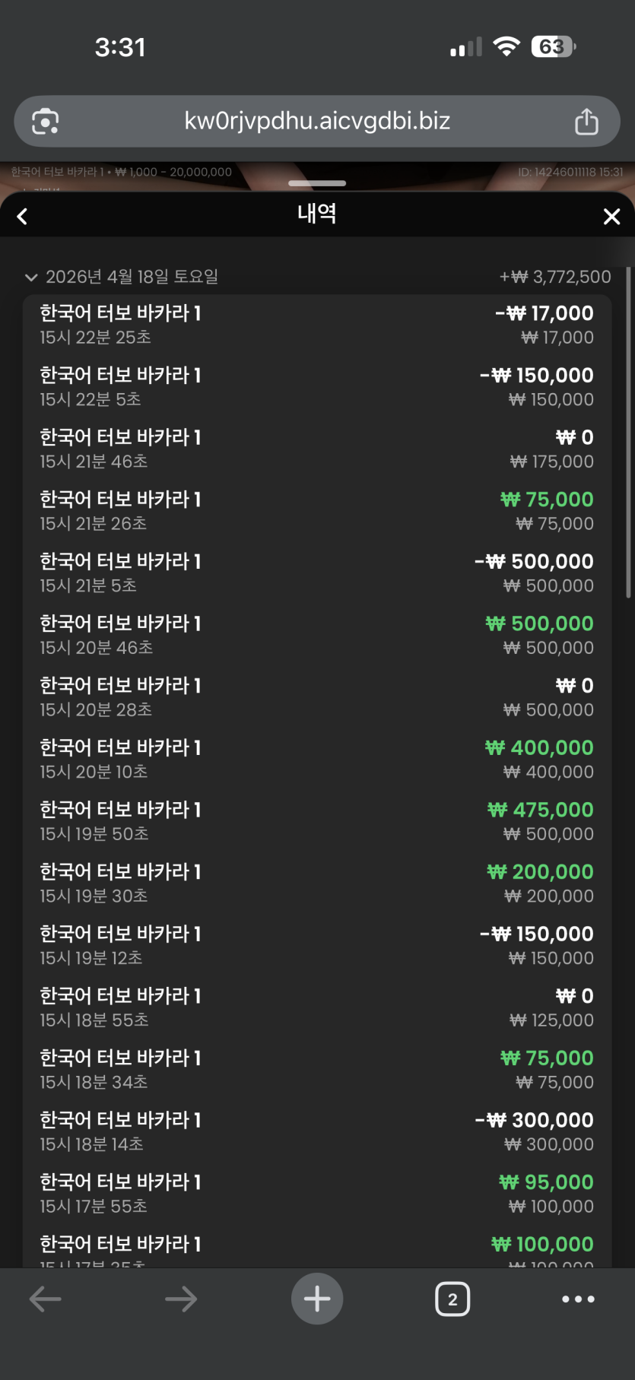This screenshot has height=1380, width=635.
Task: Select the 15시 19분 50초 entry showing ₩475,000
Action: coord(317,821)
